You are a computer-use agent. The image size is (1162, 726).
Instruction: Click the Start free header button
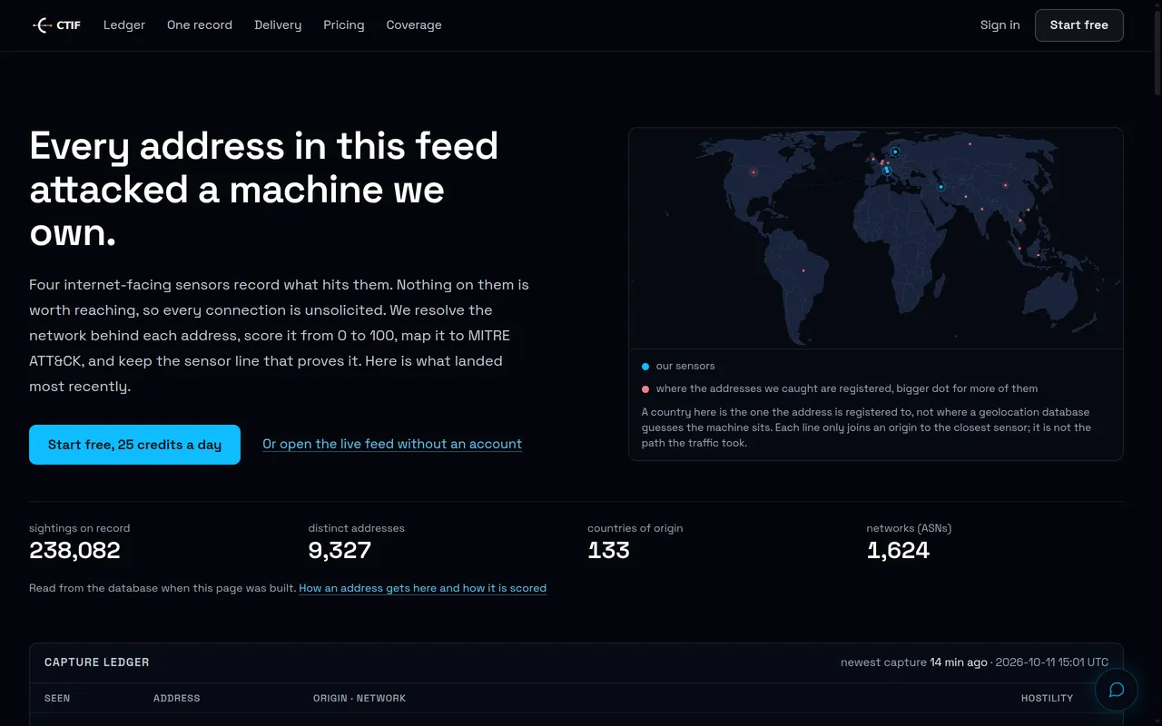[1078, 25]
